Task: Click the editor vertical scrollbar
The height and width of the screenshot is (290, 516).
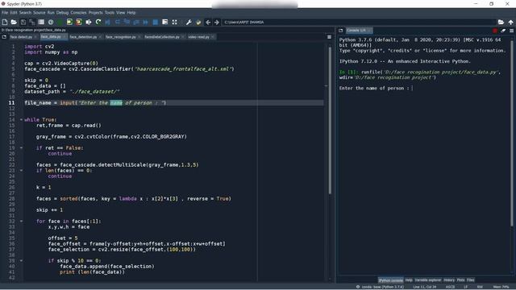Action: coord(330,120)
